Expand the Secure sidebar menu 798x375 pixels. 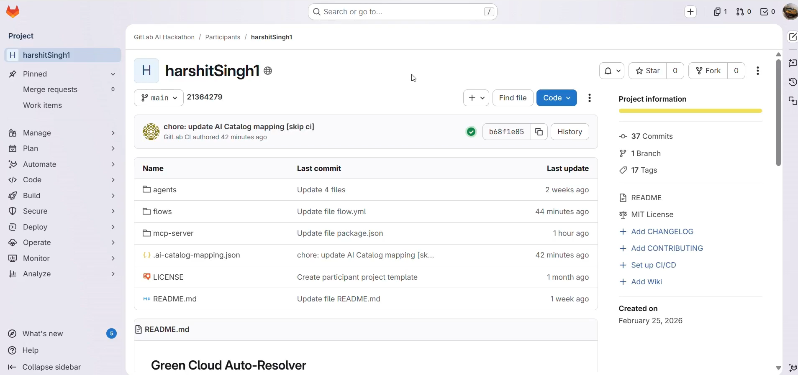pos(63,211)
